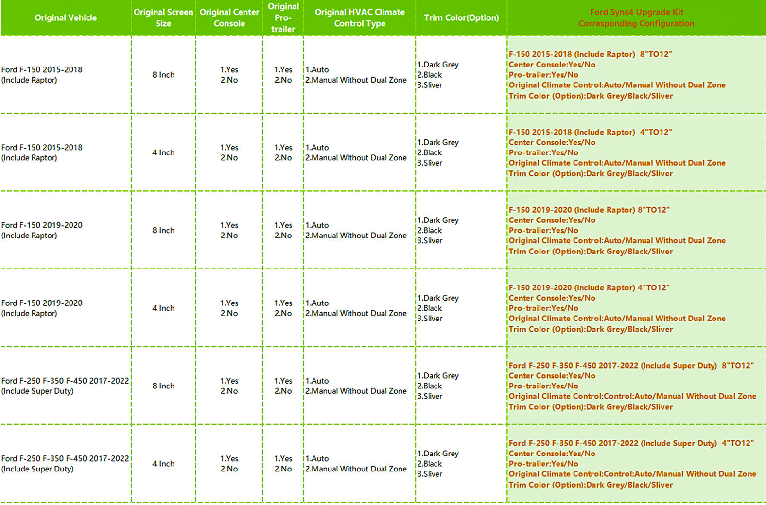Select 8 Inch cell for F-150 2015-2018
Screen dimensions: 766x505
pos(163,75)
